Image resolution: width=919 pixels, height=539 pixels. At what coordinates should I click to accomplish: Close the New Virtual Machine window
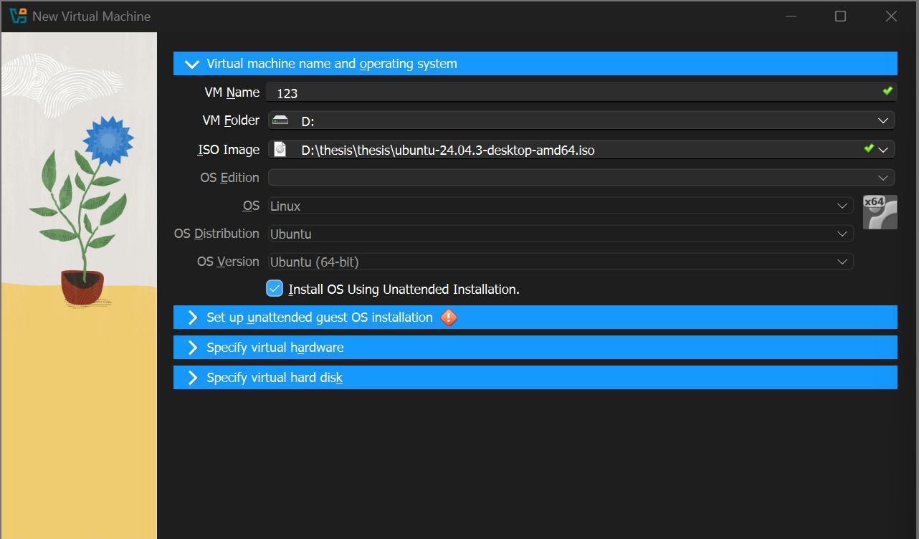click(x=891, y=16)
